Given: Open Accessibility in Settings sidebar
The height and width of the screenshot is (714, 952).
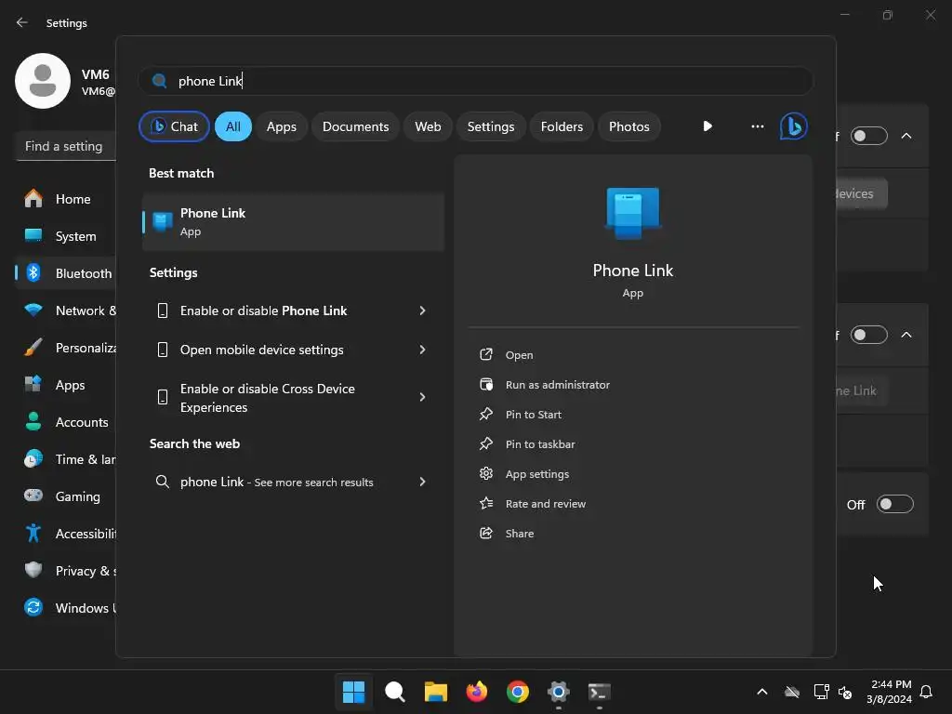Looking at the screenshot, I should point(66,534).
